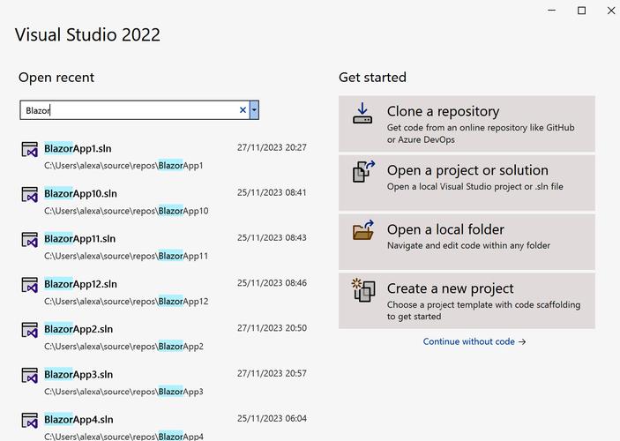The height and width of the screenshot is (441, 620).
Task: Click the BlazorApp1.sln solution icon
Action: point(30,150)
